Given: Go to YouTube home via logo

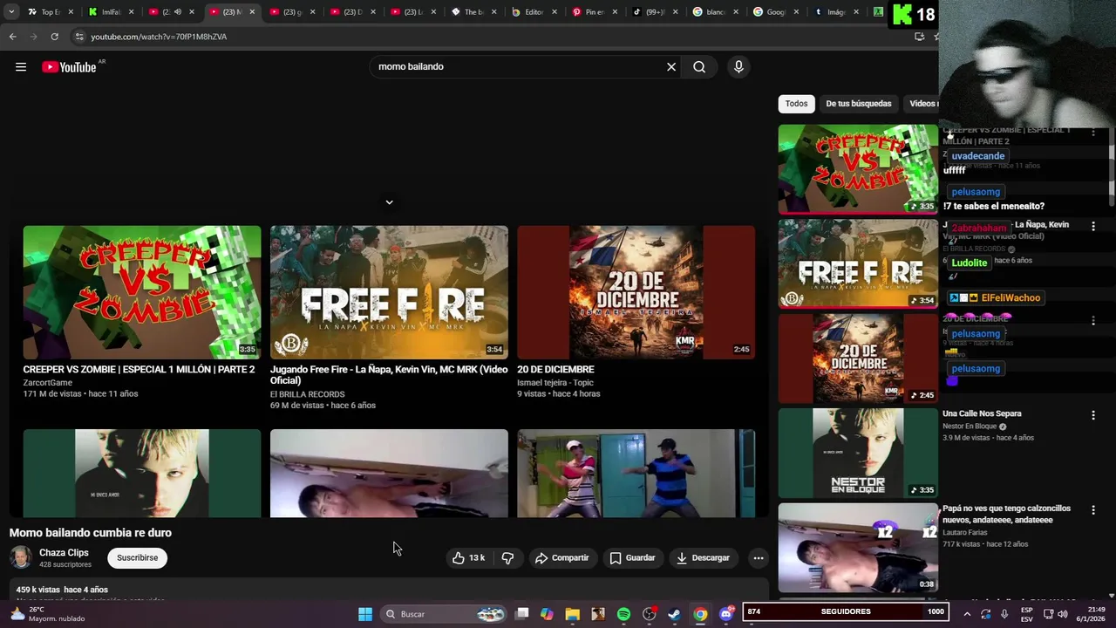Looking at the screenshot, I should pos(69,67).
